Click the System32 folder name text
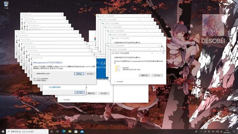The height and width of the screenshot is (134, 238). [126, 68]
